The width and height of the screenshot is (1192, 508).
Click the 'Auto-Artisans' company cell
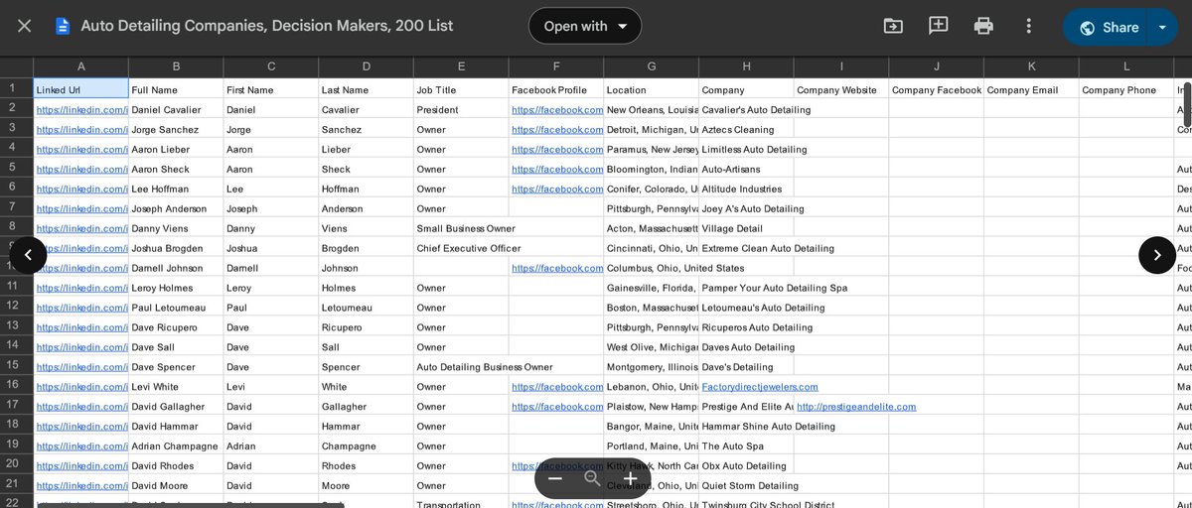(x=746, y=169)
